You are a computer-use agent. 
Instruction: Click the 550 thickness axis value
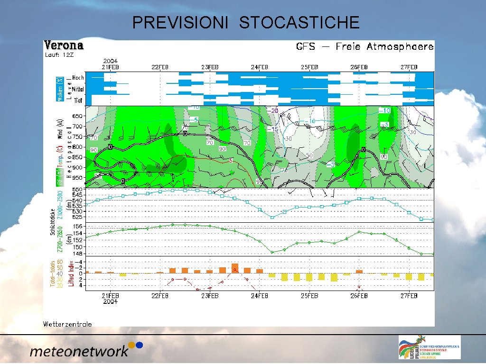(x=77, y=190)
